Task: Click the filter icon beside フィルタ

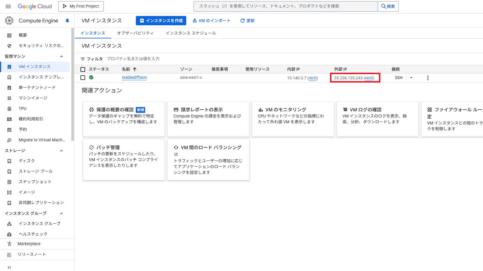Action: coord(83,59)
